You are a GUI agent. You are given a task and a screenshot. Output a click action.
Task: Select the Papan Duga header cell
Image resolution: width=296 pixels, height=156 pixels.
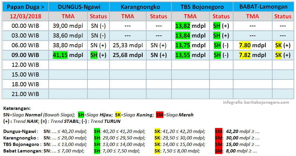point(26,6)
